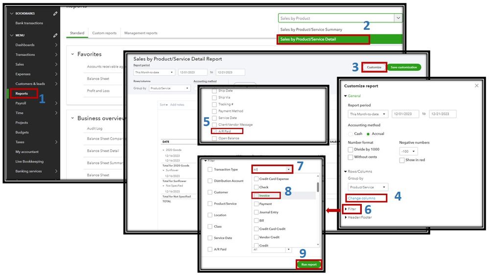This screenshot has width=489, height=275.
Task: Open Bank transactions bookmark
Action: pos(29,23)
